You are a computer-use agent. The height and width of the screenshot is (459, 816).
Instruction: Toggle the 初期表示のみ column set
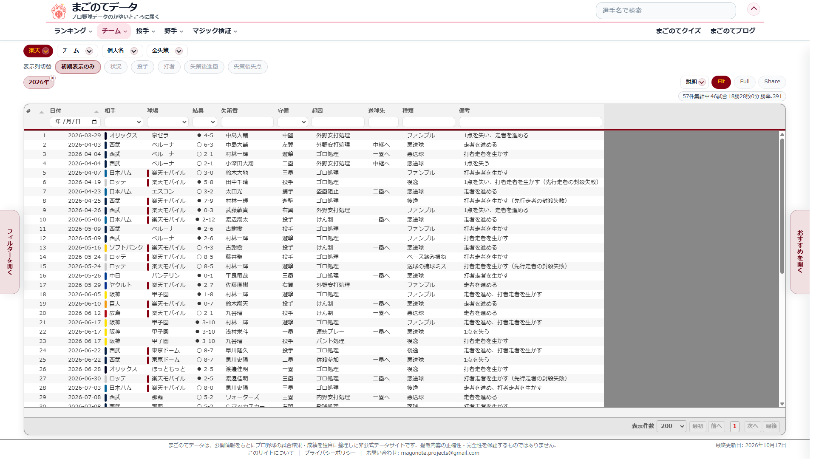(x=78, y=67)
